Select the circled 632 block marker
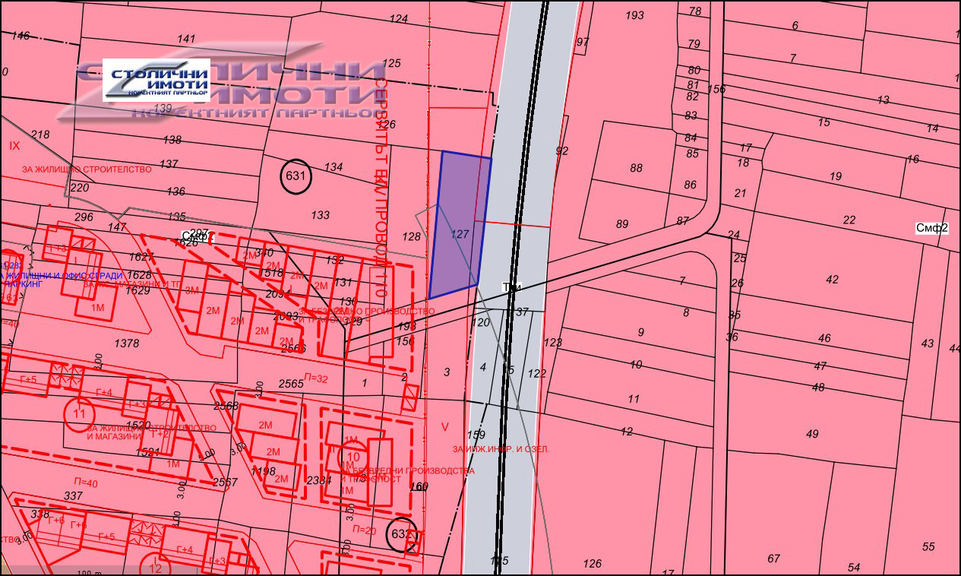The image size is (961, 576). click(401, 534)
